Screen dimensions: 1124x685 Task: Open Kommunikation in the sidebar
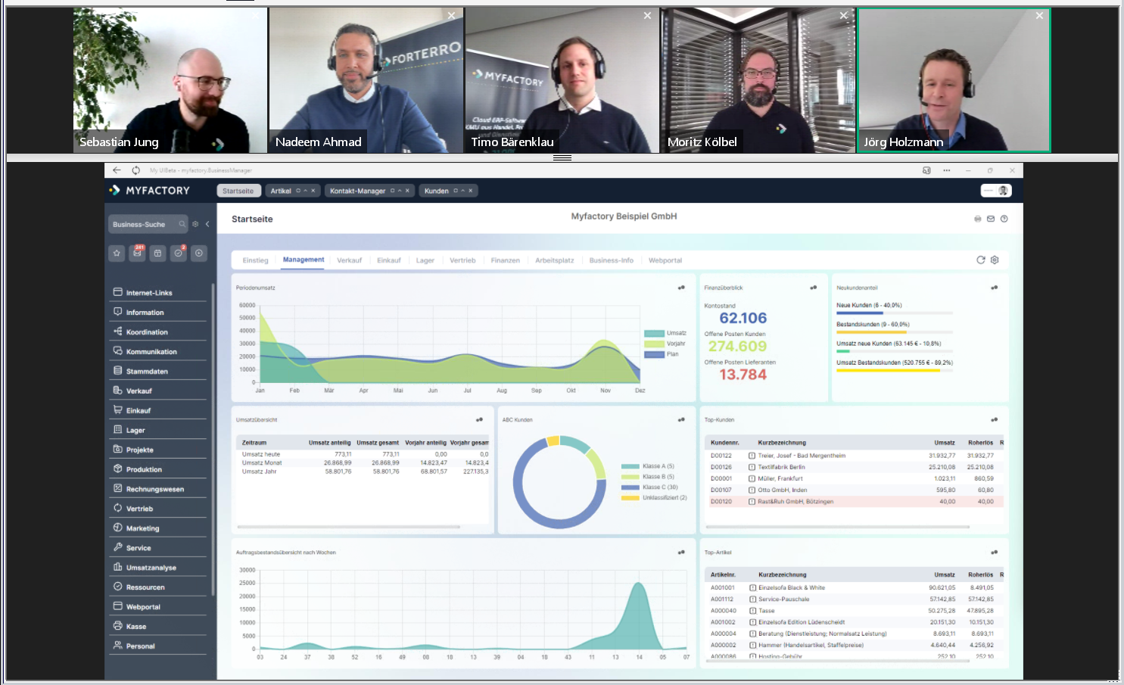tap(158, 351)
